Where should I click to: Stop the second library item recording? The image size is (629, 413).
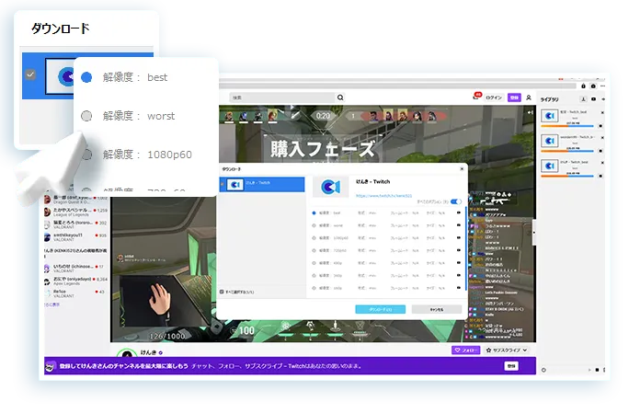point(600,151)
